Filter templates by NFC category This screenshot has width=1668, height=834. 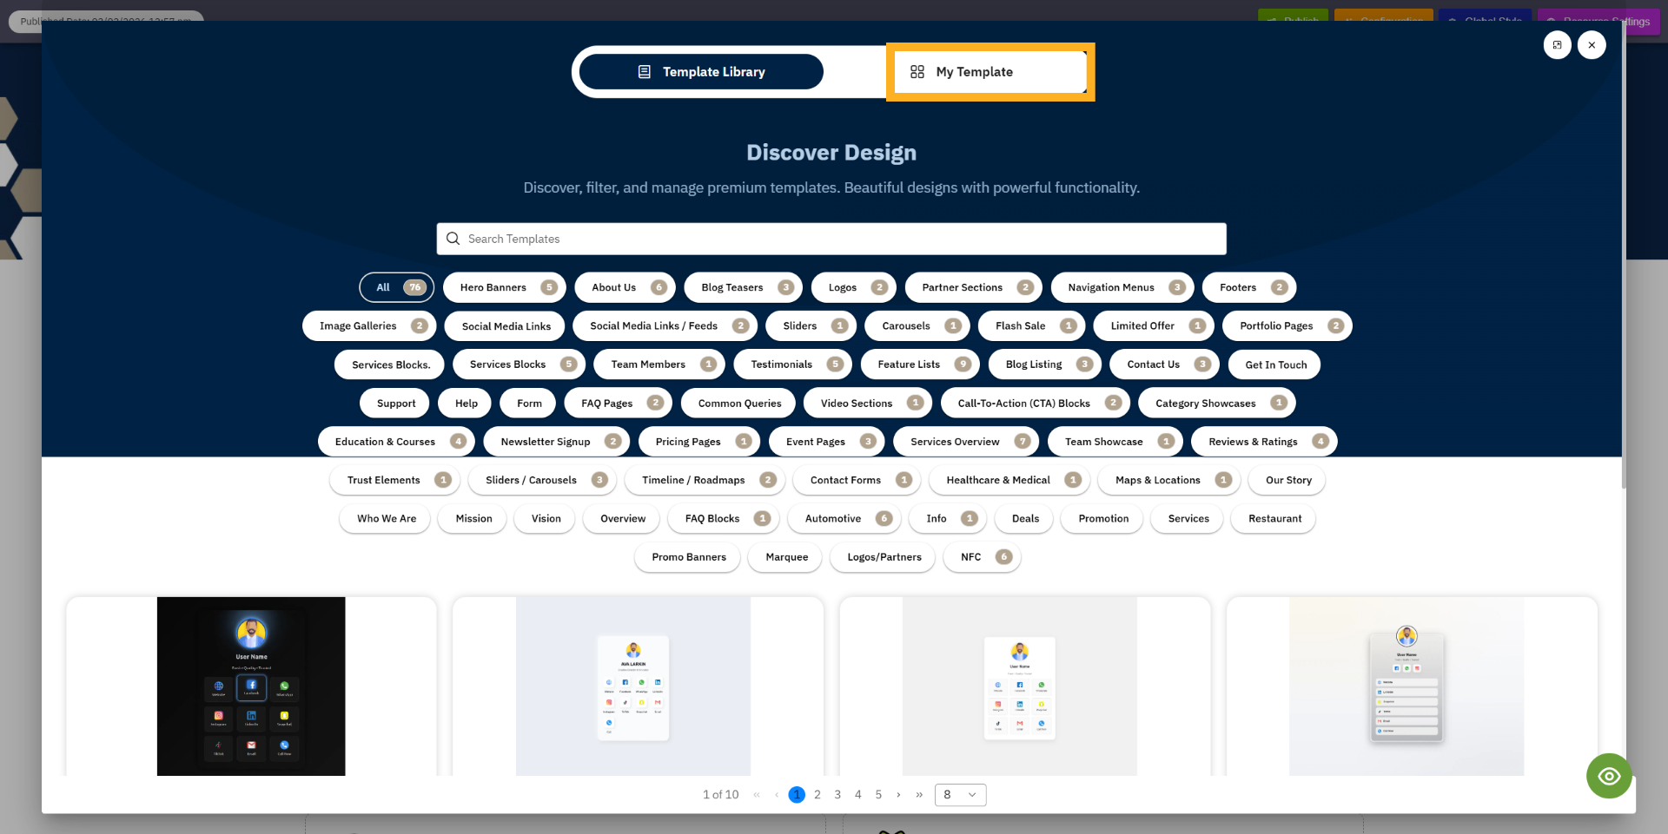point(982,557)
